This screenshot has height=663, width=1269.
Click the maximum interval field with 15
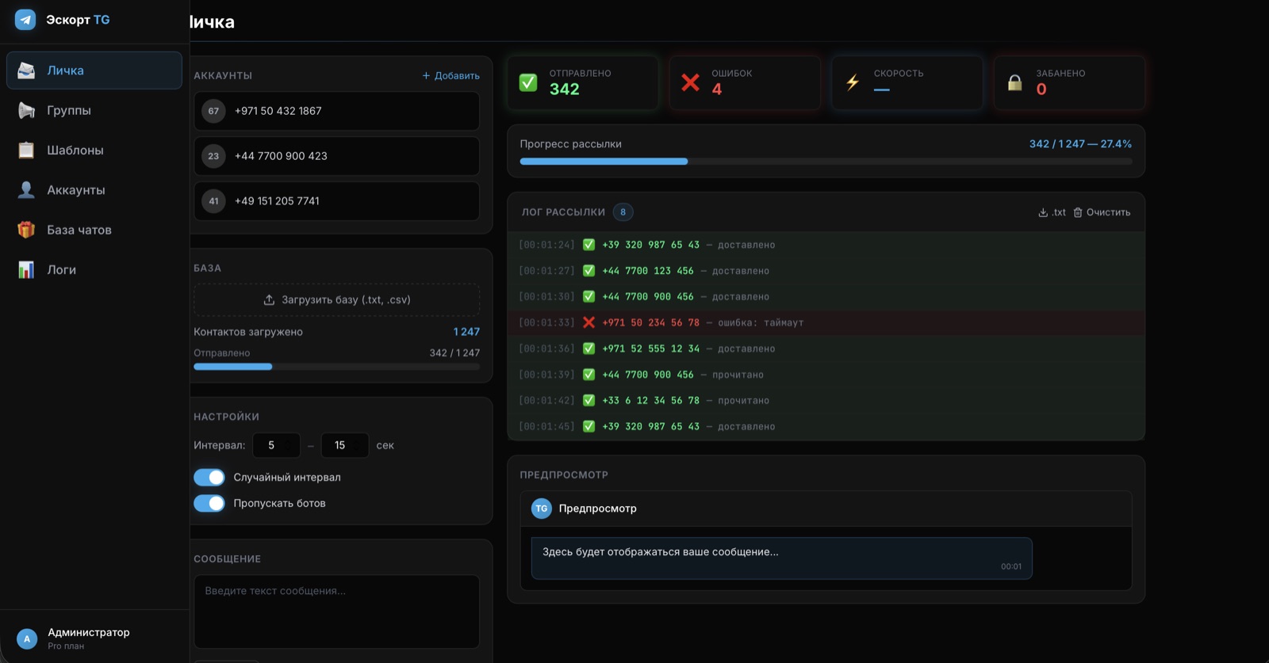[344, 445]
